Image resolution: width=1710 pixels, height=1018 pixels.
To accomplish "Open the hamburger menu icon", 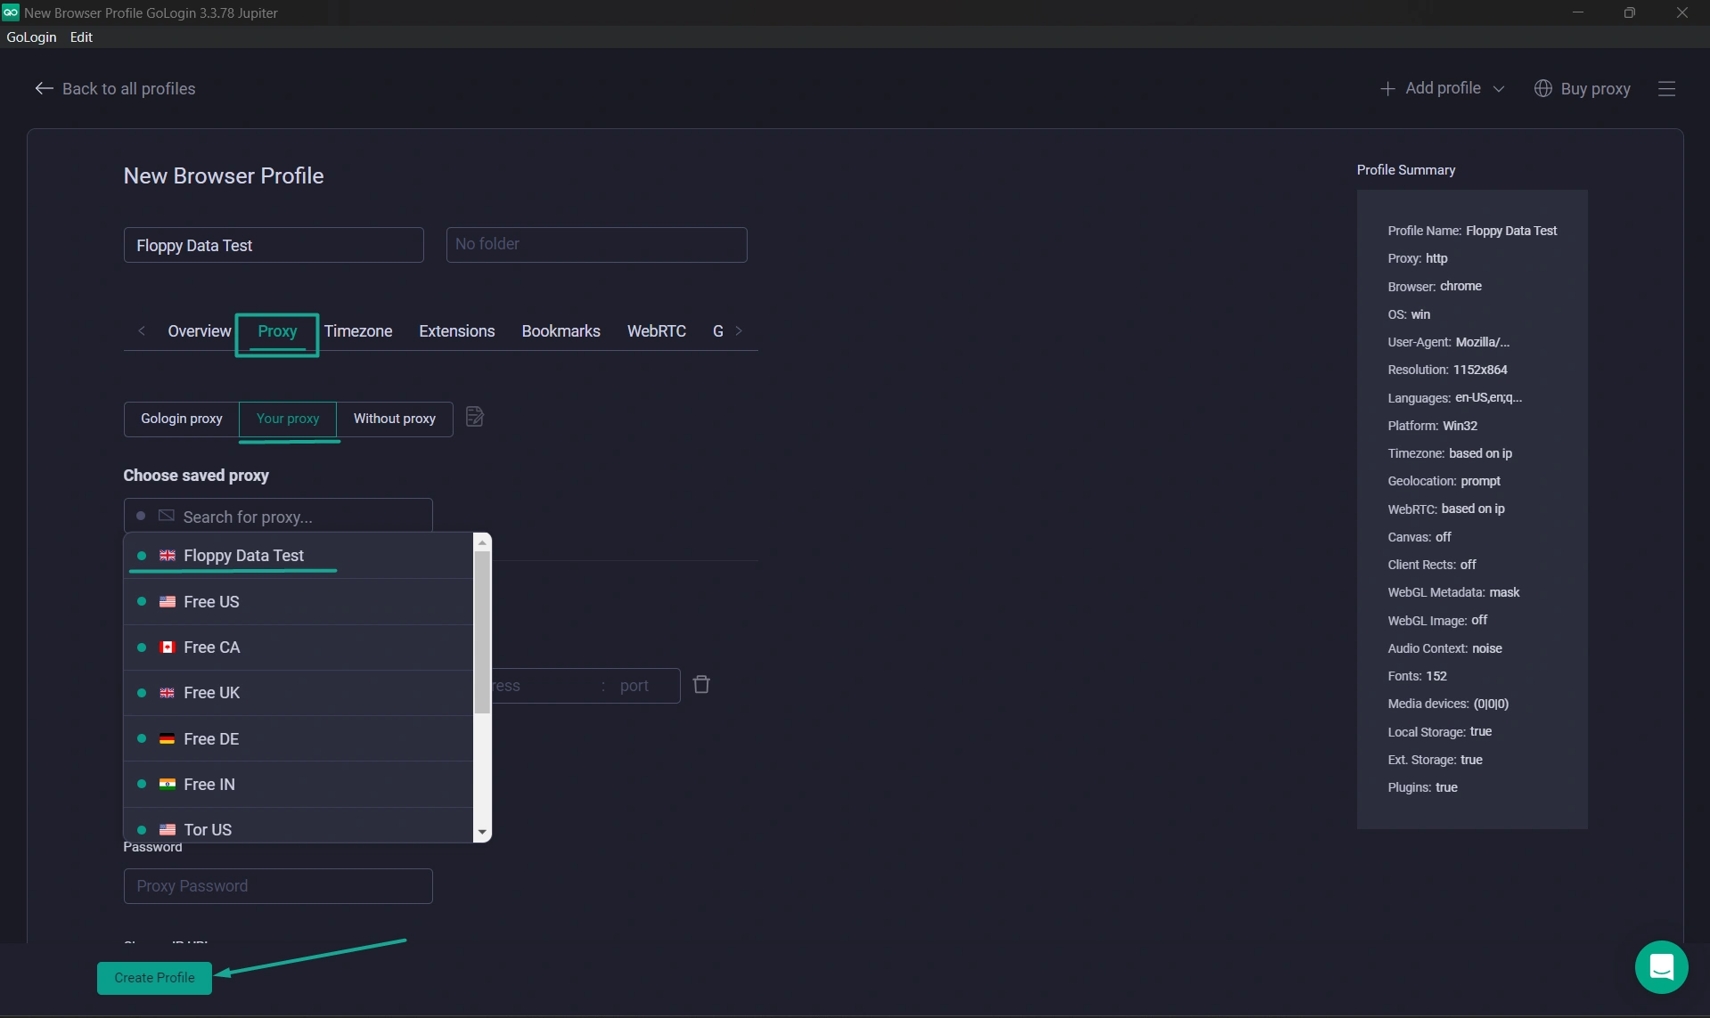I will tap(1666, 88).
